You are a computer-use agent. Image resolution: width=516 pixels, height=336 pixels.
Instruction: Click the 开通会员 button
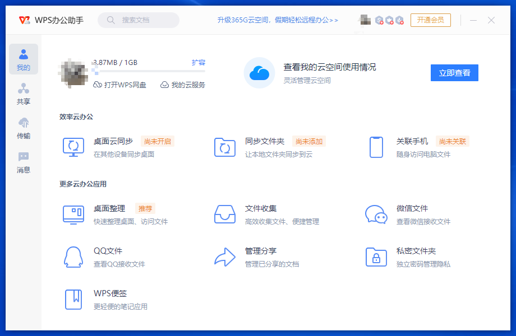[430, 20]
